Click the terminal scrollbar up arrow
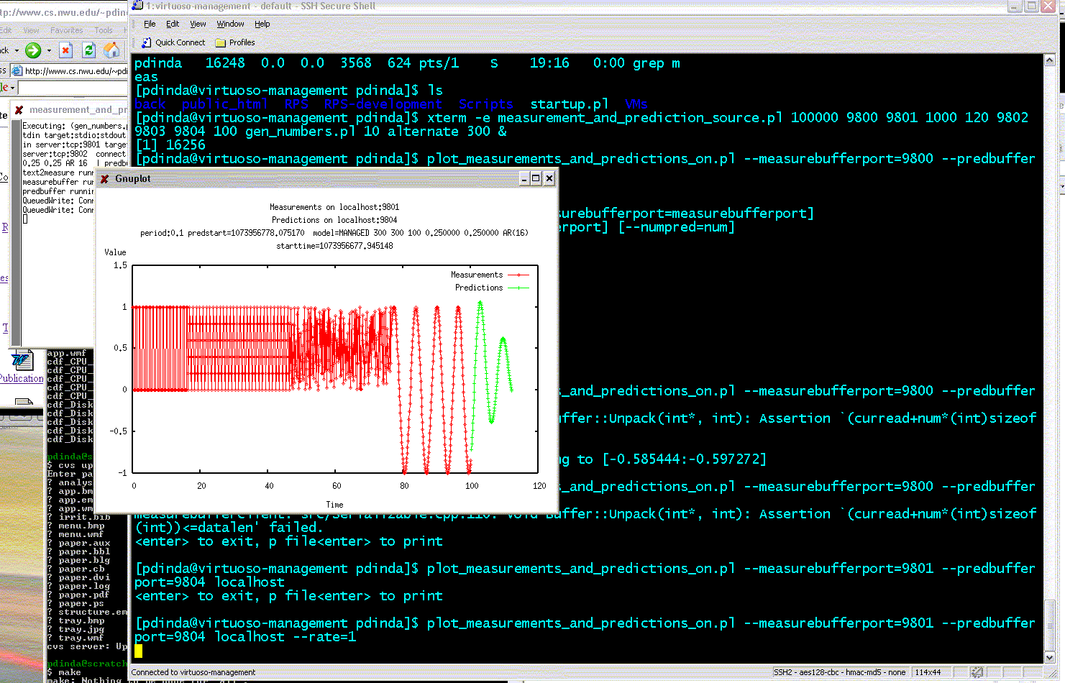The height and width of the screenshot is (683, 1065). click(1049, 60)
